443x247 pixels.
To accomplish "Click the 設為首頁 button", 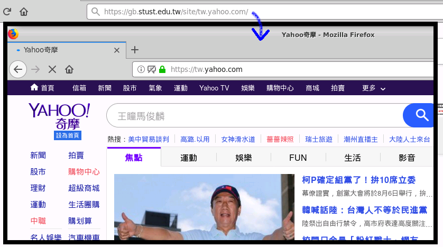I will pos(68,135).
